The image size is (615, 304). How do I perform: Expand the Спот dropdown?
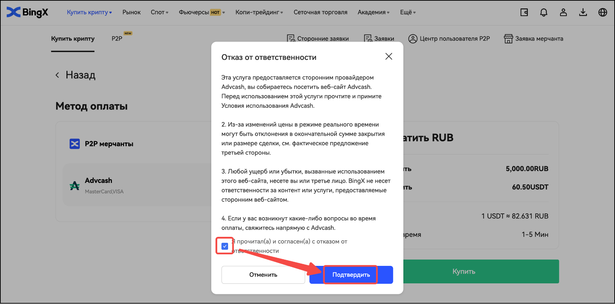(x=160, y=12)
